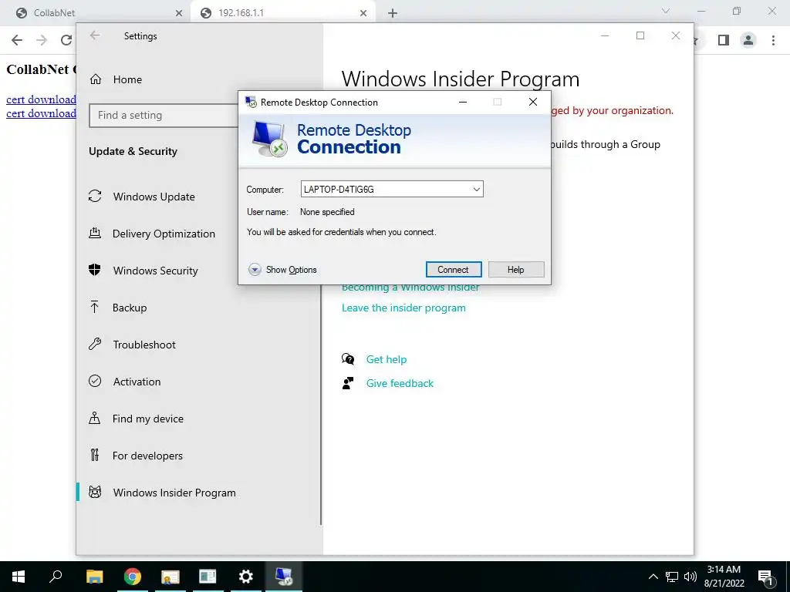
Task: Click the Chrome profile avatar icon
Action: tap(748, 40)
